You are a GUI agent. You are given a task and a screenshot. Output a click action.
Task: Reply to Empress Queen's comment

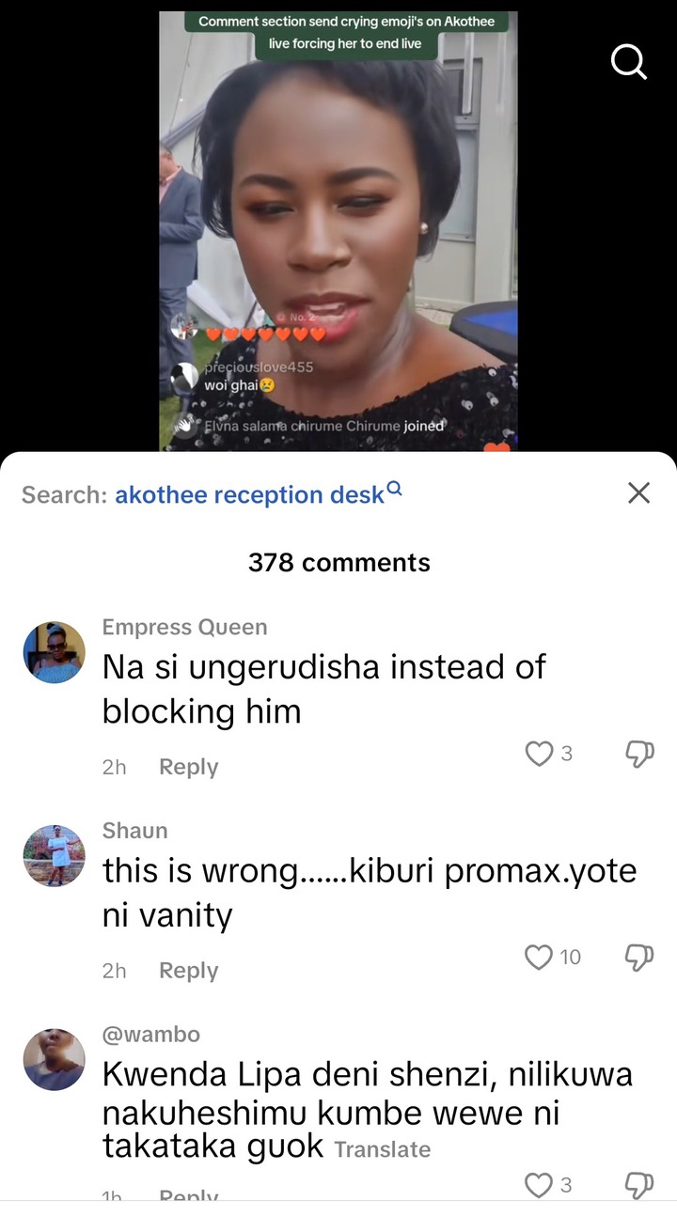click(x=188, y=767)
